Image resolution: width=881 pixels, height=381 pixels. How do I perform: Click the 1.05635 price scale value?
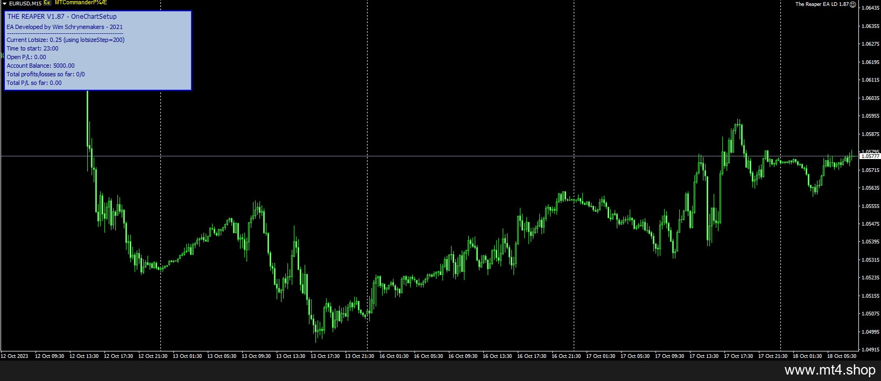point(870,188)
